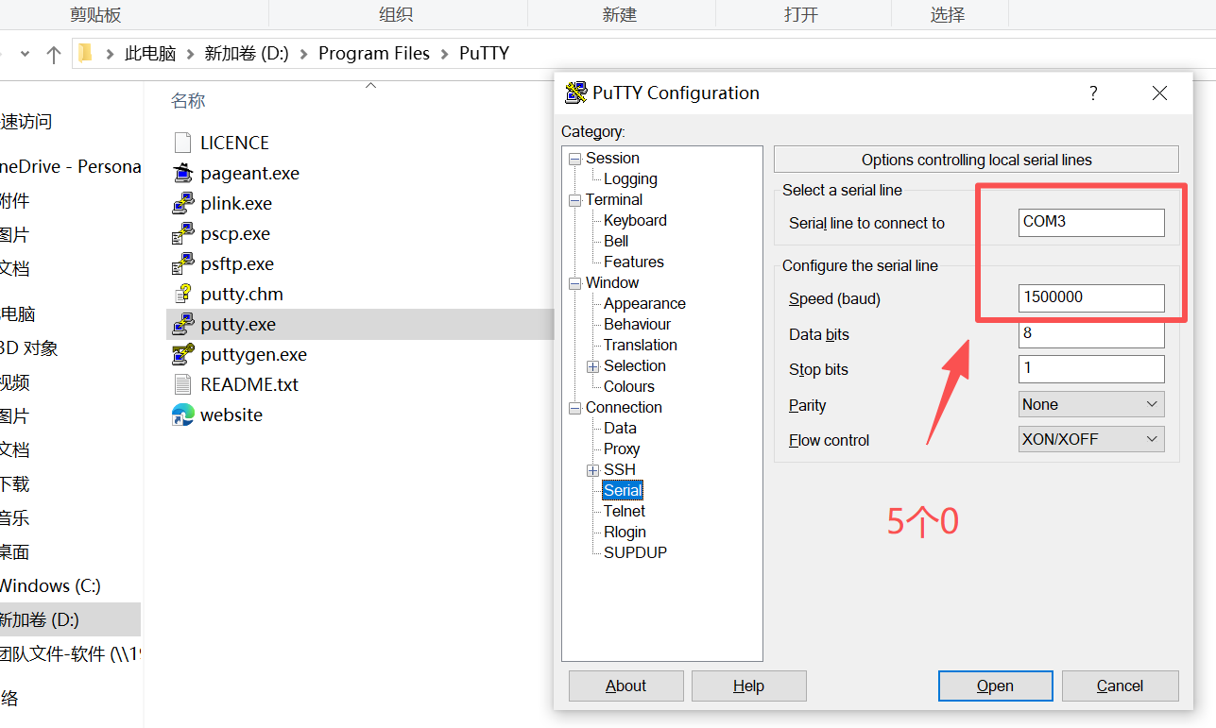The image size is (1216, 728).
Task: Click the folder icon in the address bar
Action: pyautogui.click(x=86, y=53)
